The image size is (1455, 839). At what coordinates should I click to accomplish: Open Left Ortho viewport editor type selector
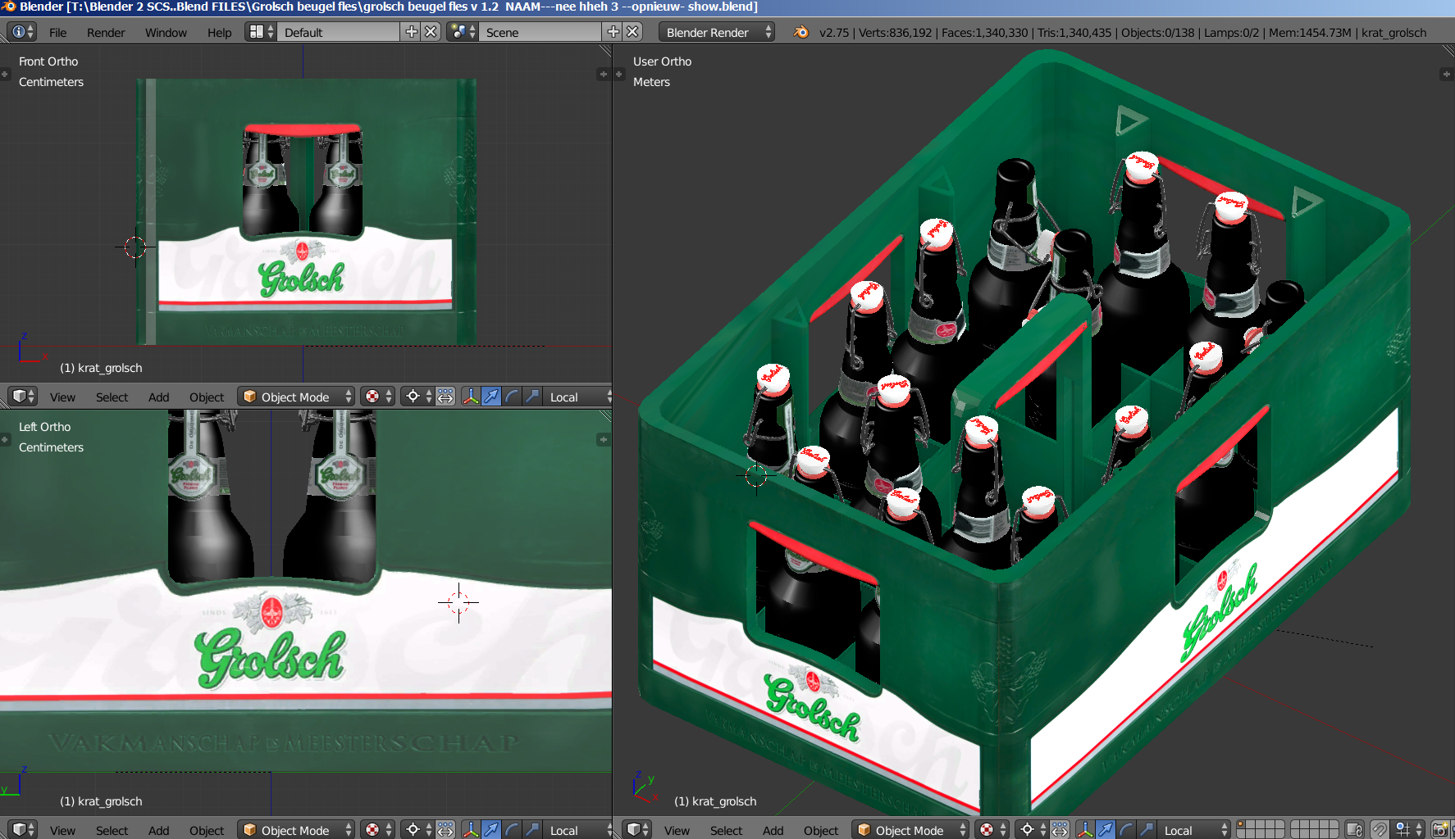coord(22,829)
